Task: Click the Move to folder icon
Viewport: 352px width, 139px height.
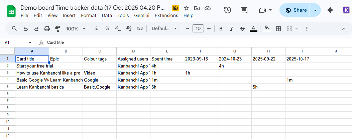Action: click(197, 8)
